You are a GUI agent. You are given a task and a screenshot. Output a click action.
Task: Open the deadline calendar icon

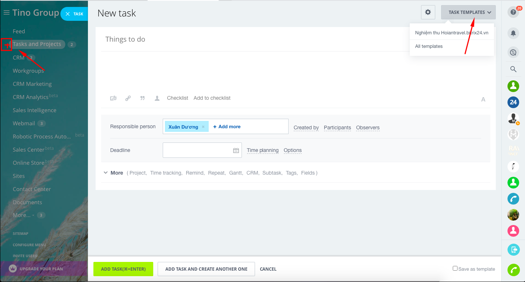pyautogui.click(x=236, y=150)
